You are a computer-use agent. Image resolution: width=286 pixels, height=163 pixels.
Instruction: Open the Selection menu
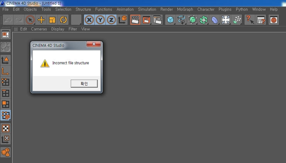point(63,9)
